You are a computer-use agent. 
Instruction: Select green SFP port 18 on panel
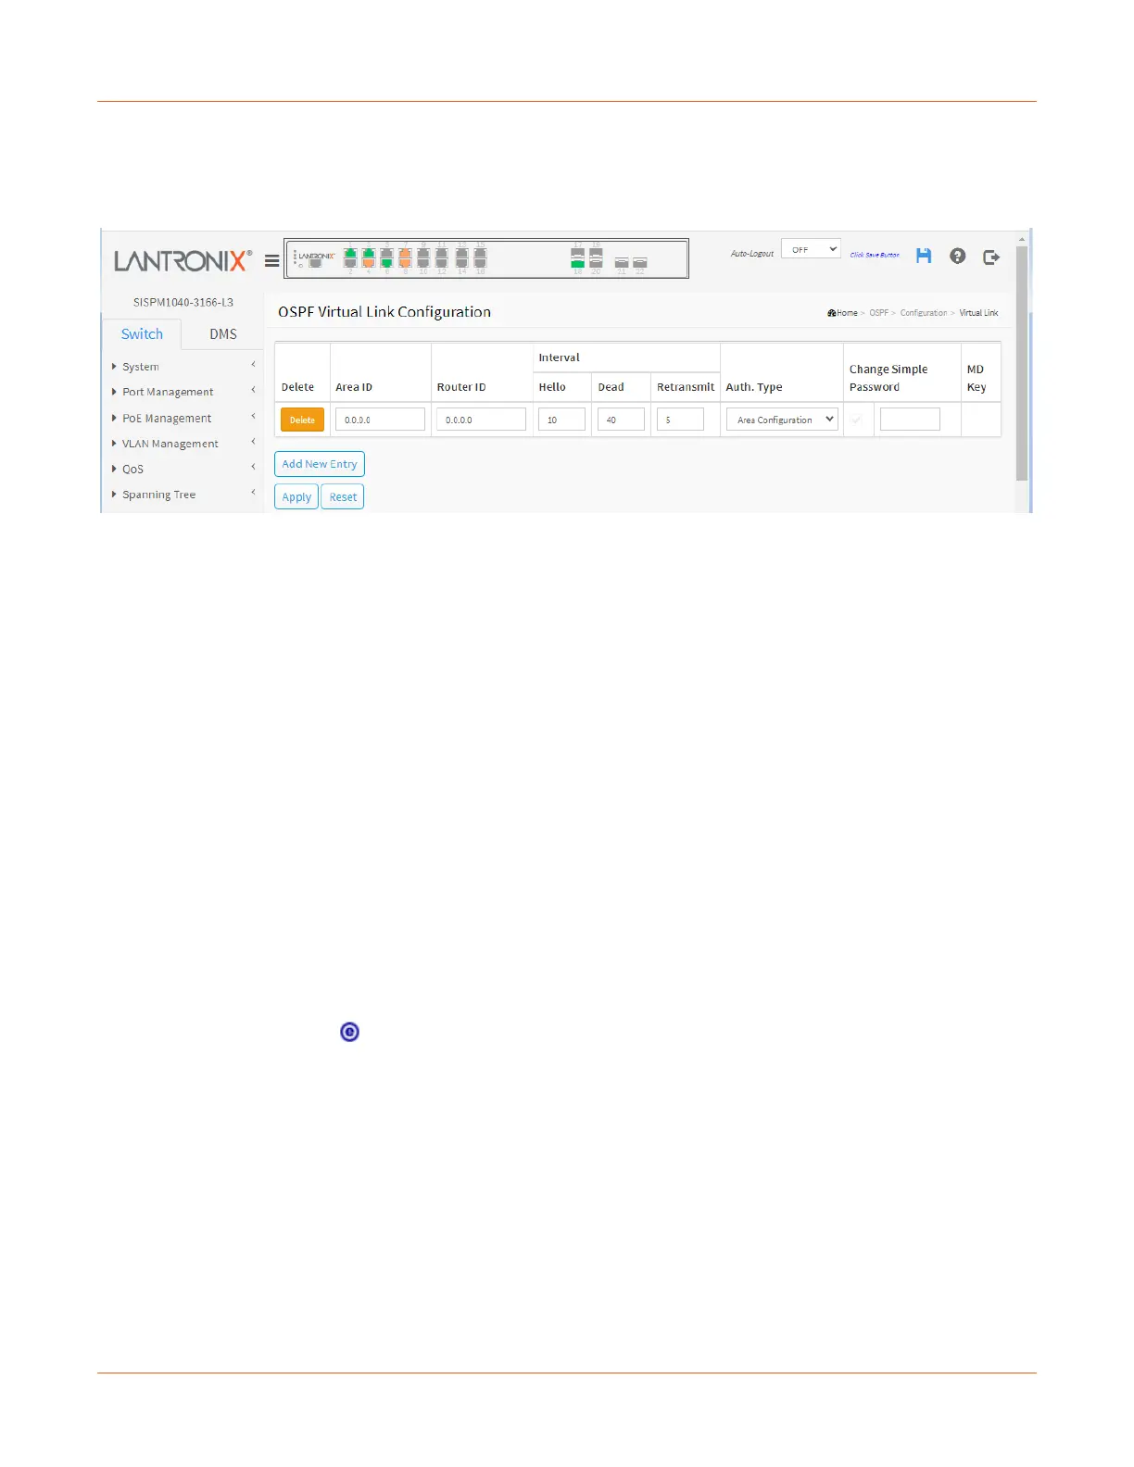point(577,264)
